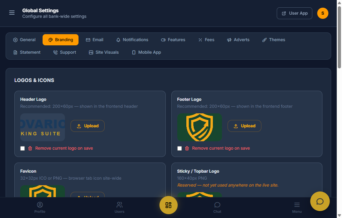Screen dimensions: 342x218
Task: Click the Footer Logo trash icon
Action: pyautogui.click(x=187, y=149)
